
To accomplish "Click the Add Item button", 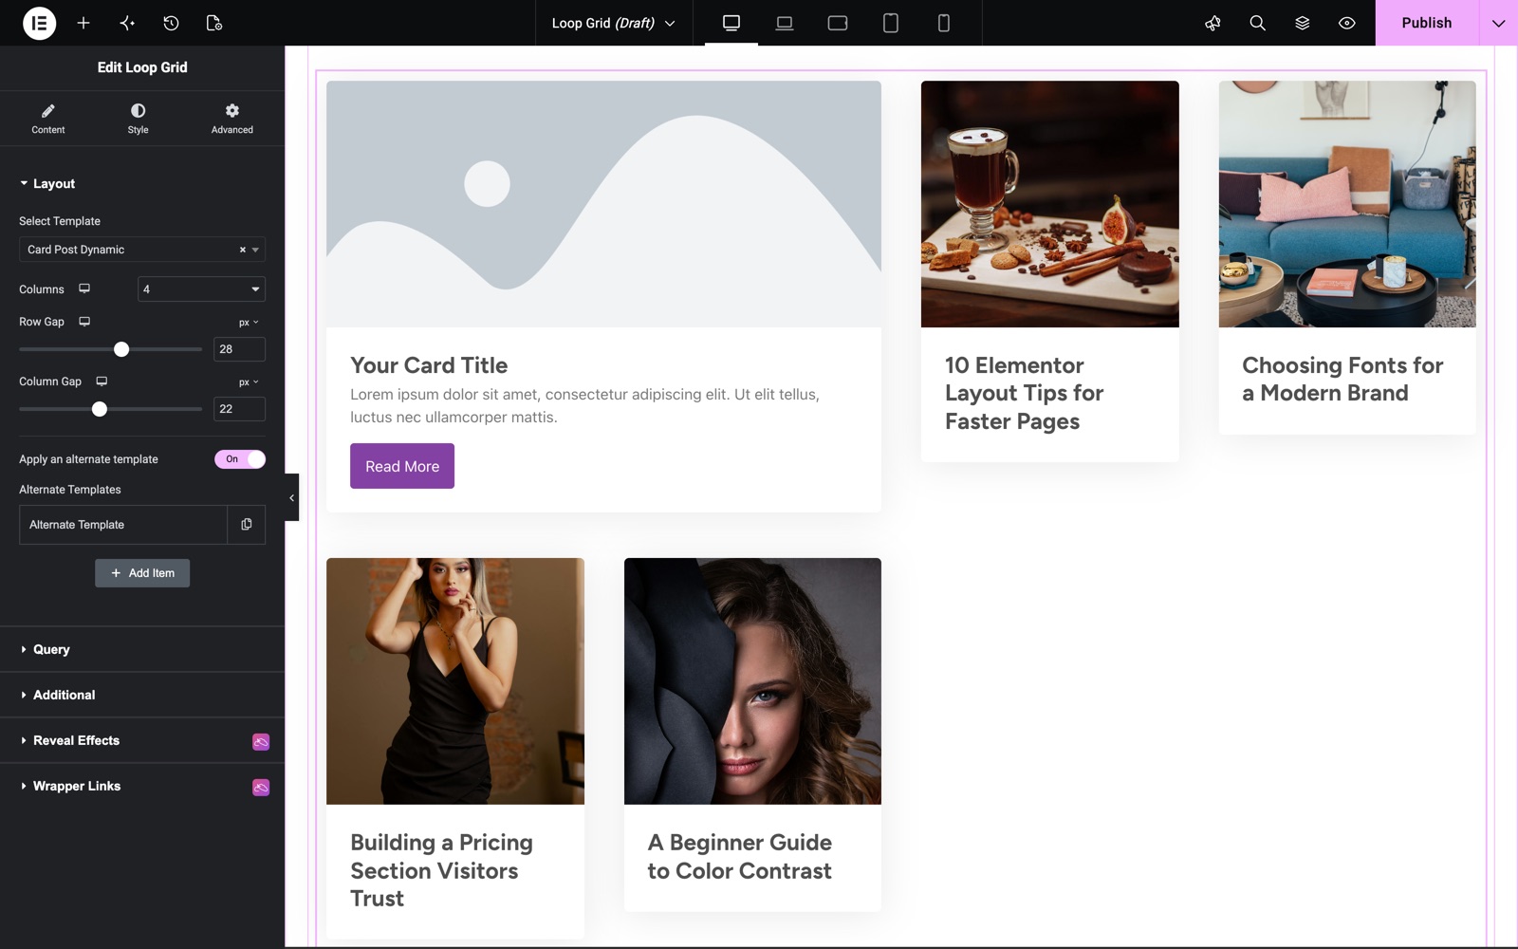I will click(142, 573).
